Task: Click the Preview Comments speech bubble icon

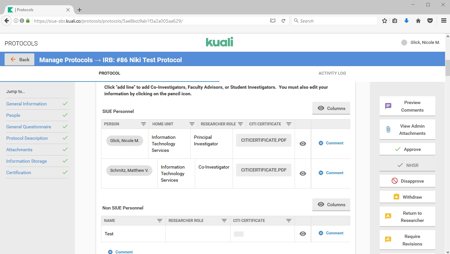Action: [x=388, y=106]
